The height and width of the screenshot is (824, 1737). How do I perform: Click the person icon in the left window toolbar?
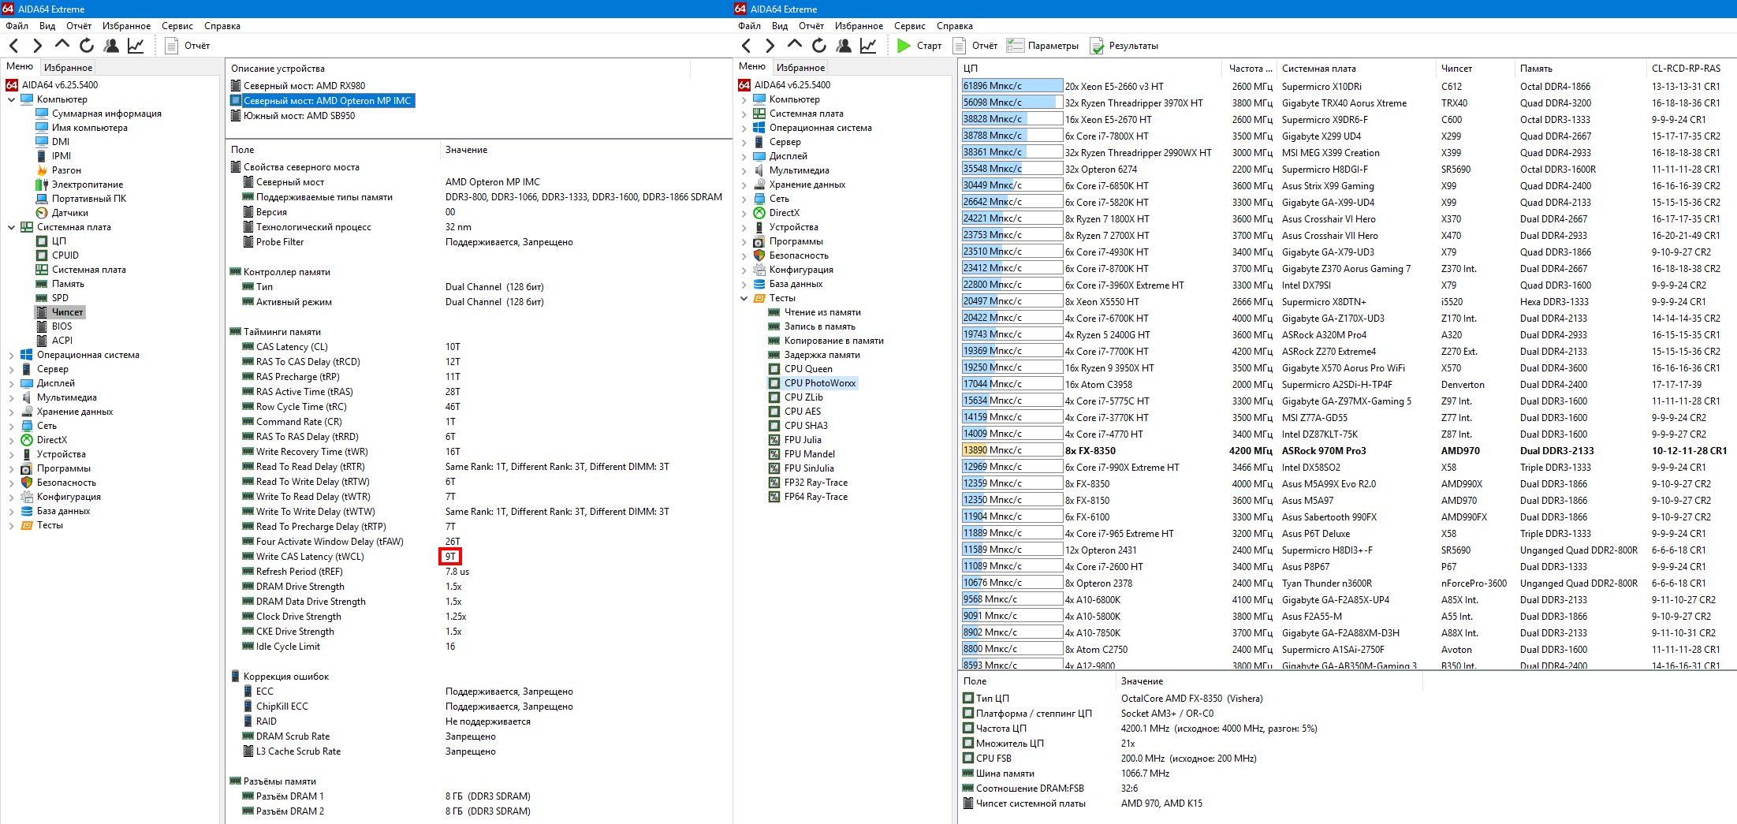pos(111,46)
